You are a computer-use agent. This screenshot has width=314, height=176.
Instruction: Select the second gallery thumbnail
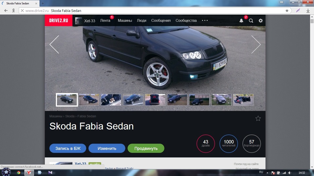(x=89, y=100)
